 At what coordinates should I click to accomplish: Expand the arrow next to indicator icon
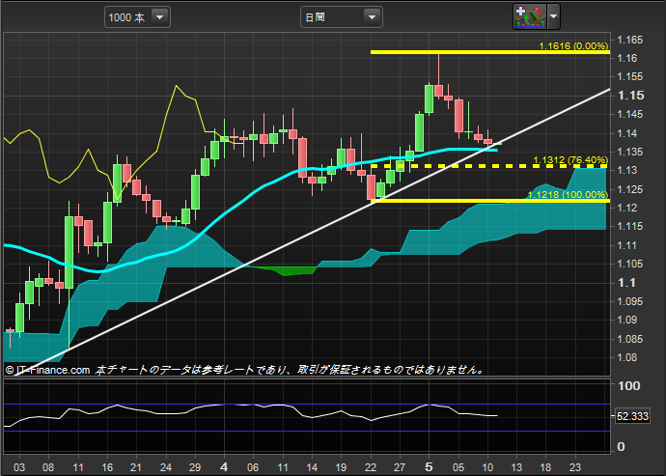click(553, 16)
